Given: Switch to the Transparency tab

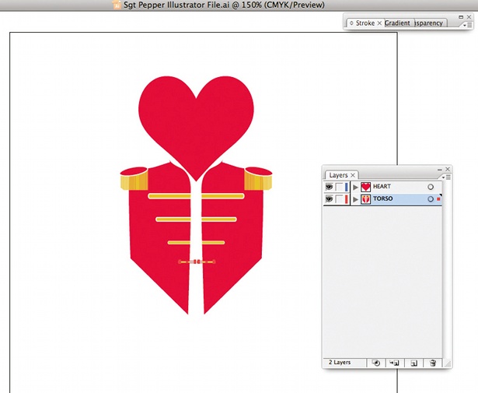Looking at the screenshot, I should [x=429, y=23].
